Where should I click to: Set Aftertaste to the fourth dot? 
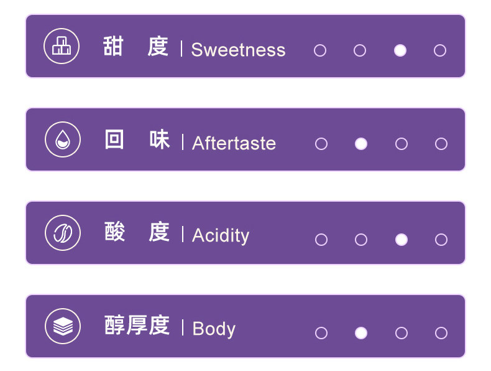coord(441,144)
